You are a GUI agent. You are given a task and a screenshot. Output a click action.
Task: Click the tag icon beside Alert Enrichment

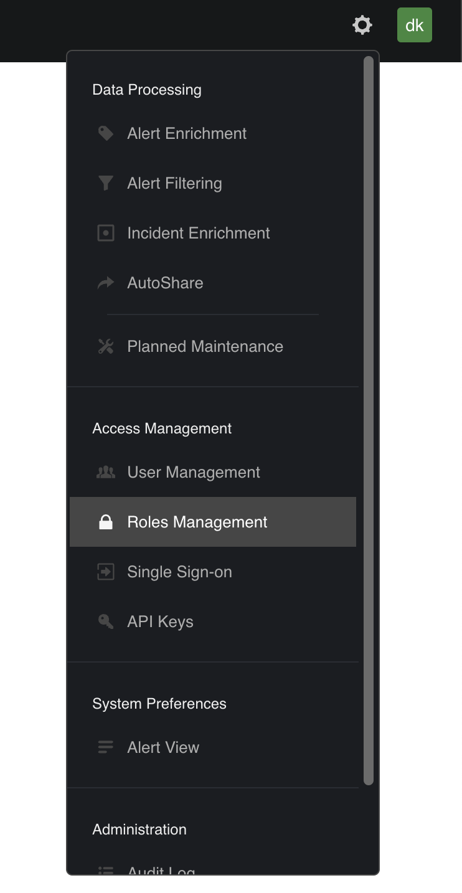[105, 133]
